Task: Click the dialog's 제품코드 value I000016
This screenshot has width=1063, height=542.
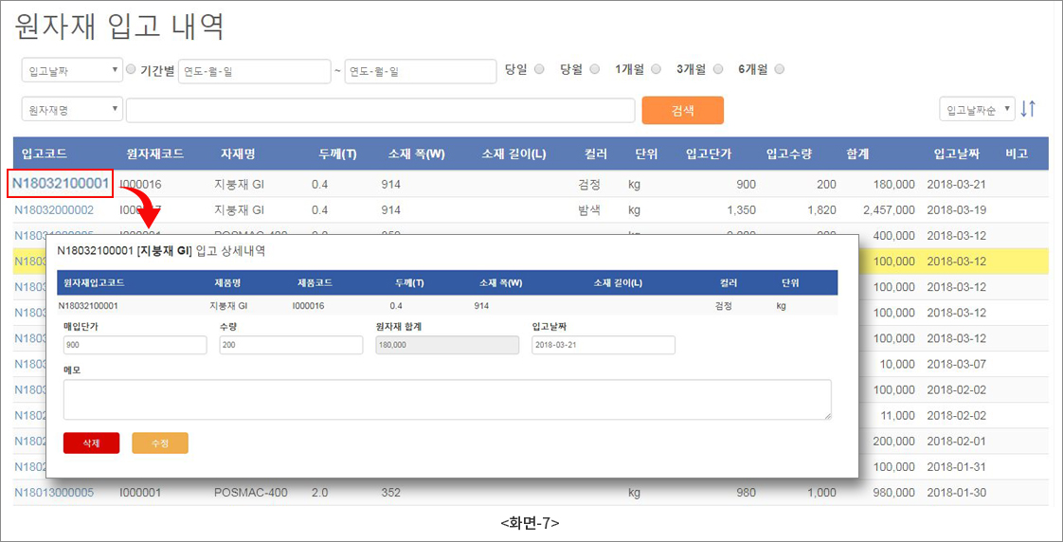Action: point(308,306)
